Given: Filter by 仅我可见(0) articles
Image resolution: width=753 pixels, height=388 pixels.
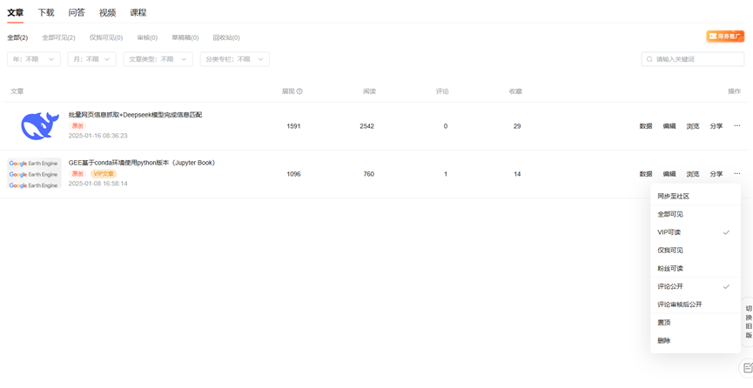Looking at the screenshot, I should (x=106, y=37).
